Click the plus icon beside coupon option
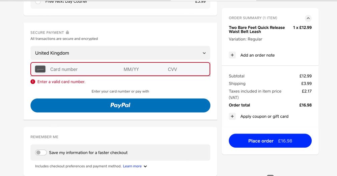This screenshot has height=176, width=337. (232, 116)
